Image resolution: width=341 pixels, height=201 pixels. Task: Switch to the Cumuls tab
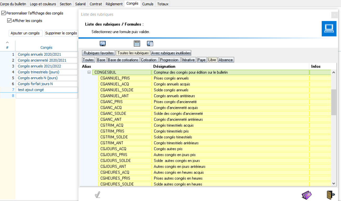148,4
